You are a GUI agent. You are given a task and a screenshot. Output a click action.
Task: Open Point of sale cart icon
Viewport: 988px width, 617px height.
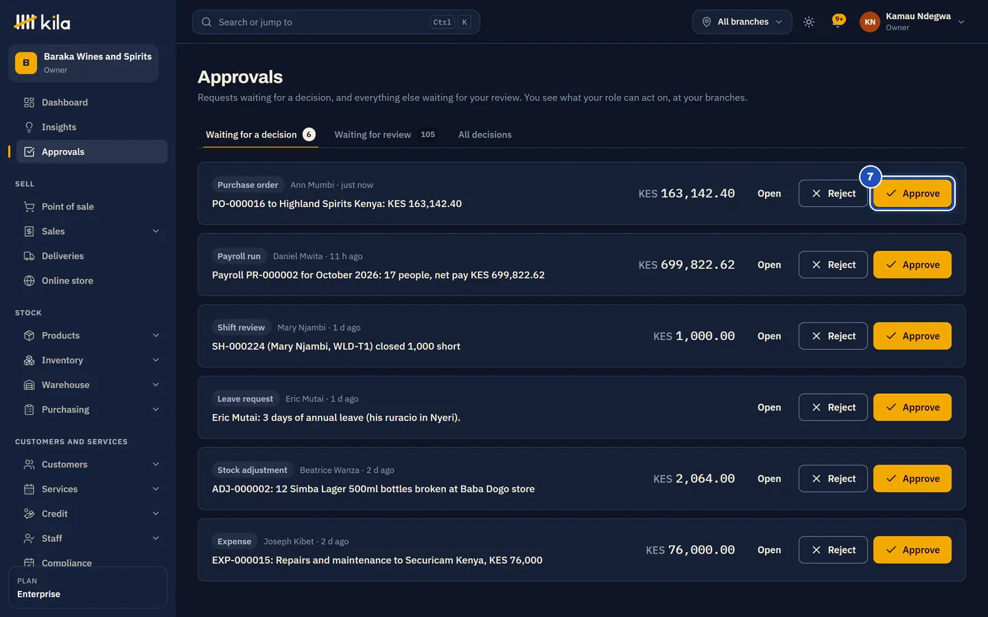pos(29,206)
